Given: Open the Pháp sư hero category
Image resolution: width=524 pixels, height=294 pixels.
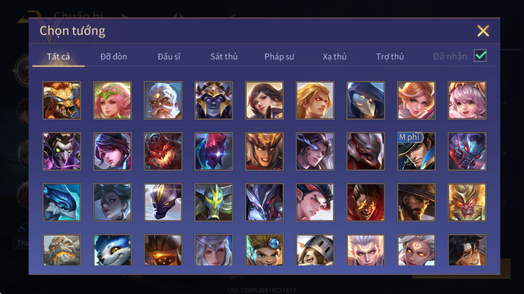Looking at the screenshot, I should [279, 57].
